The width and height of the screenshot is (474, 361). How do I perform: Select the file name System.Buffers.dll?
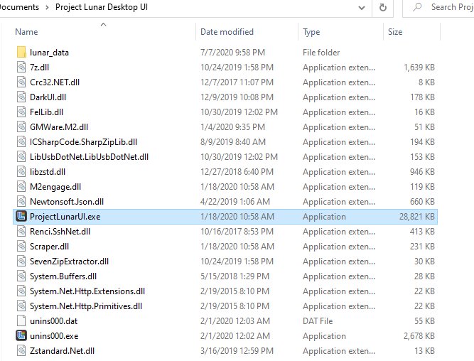point(63,276)
